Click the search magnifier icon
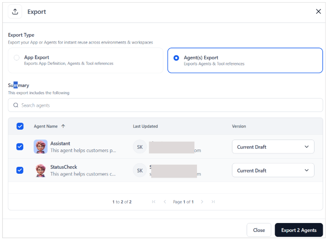 pos(16,105)
